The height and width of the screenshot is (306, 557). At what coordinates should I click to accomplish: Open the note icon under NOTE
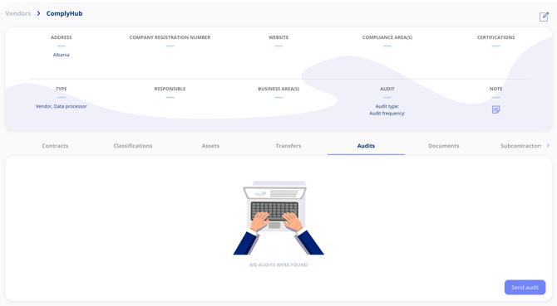click(496, 109)
